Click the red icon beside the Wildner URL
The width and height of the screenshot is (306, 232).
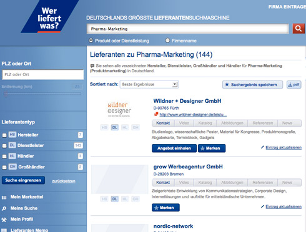[x=156, y=114]
